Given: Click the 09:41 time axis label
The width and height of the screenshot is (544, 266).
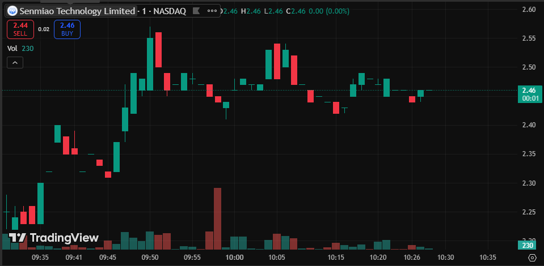Looking at the screenshot, I should (74, 258).
